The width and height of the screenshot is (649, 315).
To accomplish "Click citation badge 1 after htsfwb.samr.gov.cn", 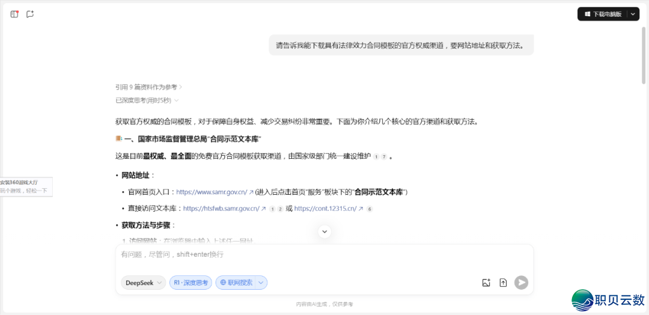I will 272,209.
